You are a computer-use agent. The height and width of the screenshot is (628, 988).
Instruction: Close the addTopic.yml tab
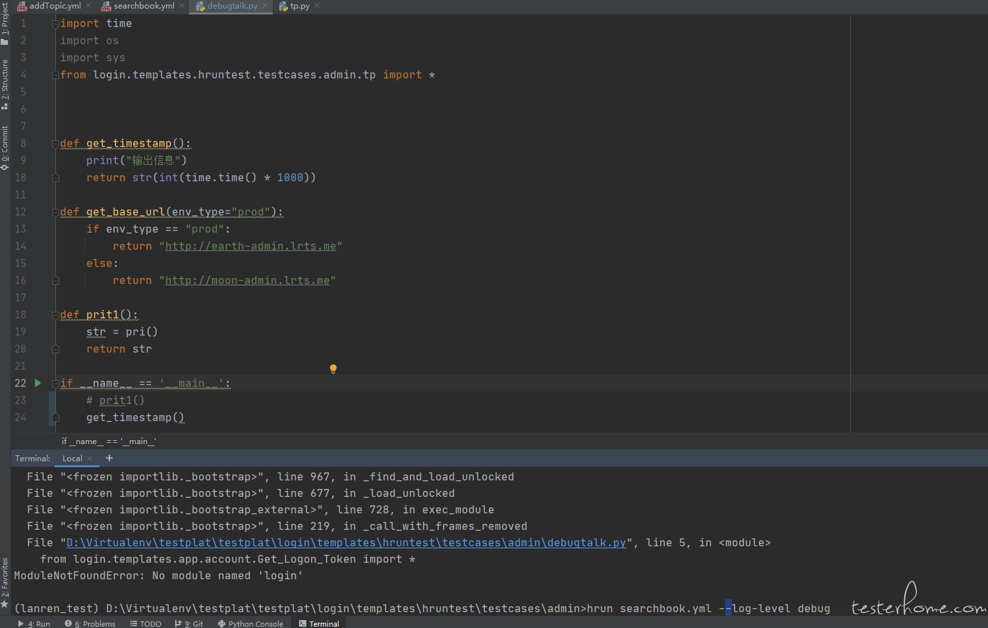(x=88, y=6)
